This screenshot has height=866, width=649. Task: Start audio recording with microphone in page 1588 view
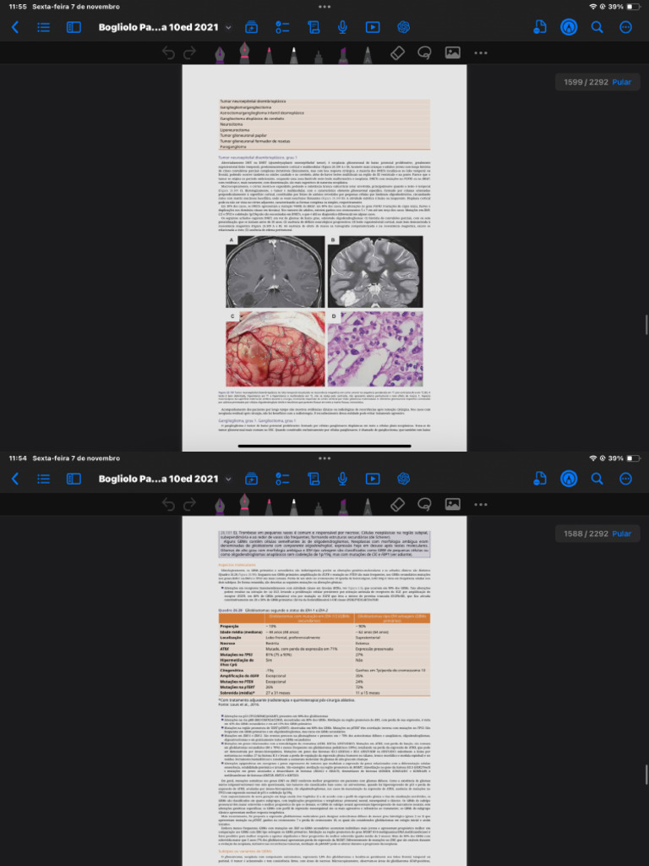343,479
